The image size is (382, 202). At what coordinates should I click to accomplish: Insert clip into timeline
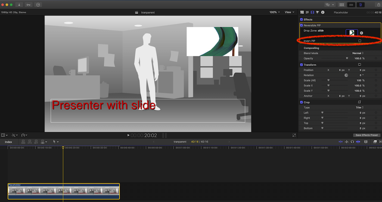29,142
